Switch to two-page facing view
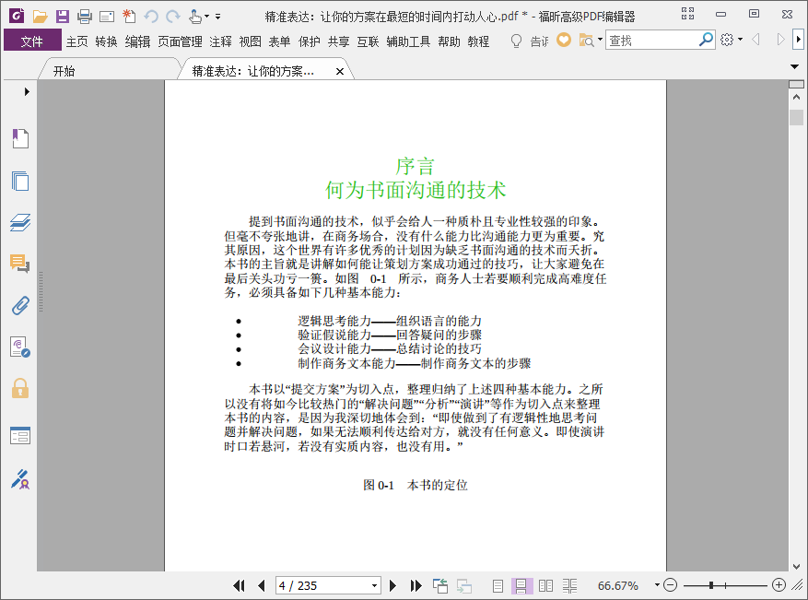Image resolution: width=808 pixels, height=600 pixels. tap(545, 585)
